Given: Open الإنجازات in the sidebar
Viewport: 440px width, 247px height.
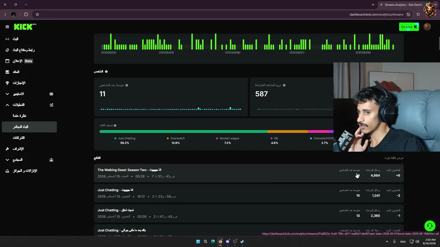Looking at the screenshot, I should click(29, 83).
